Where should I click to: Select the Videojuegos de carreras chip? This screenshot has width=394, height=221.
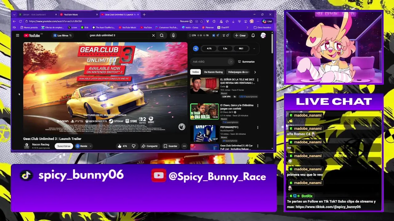239,72
